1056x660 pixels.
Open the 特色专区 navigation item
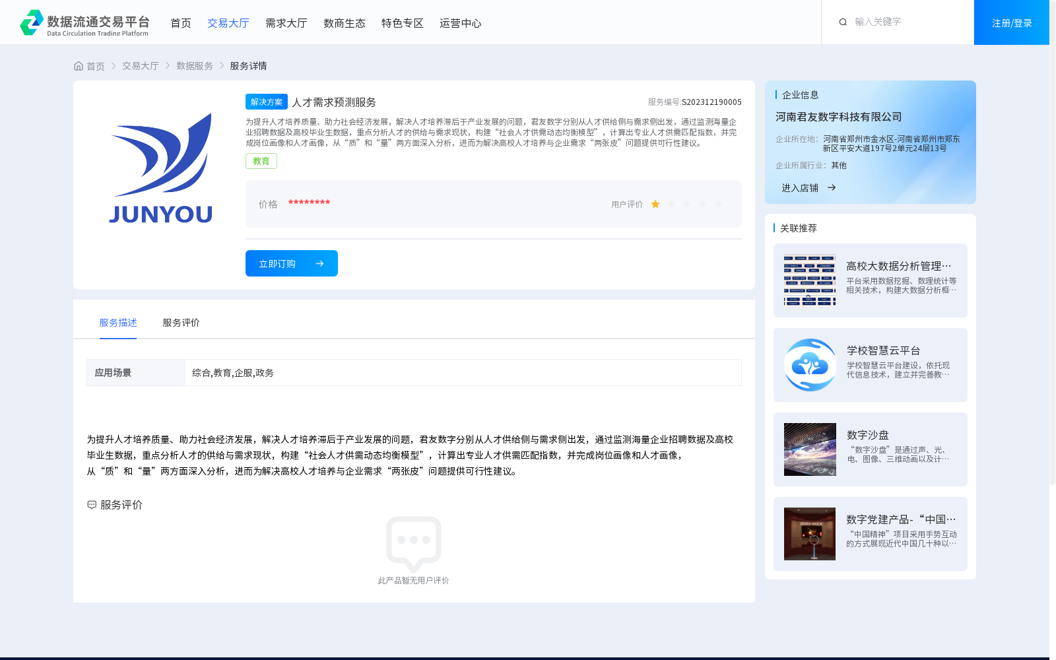click(x=401, y=22)
